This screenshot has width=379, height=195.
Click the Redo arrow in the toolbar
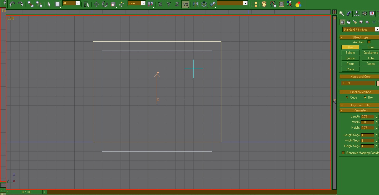(x=21, y=4)
